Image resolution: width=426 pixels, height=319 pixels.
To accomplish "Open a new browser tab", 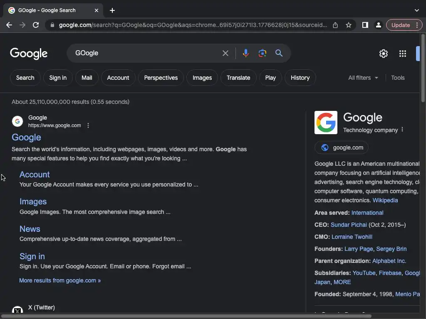I will [x=112, y=10].
